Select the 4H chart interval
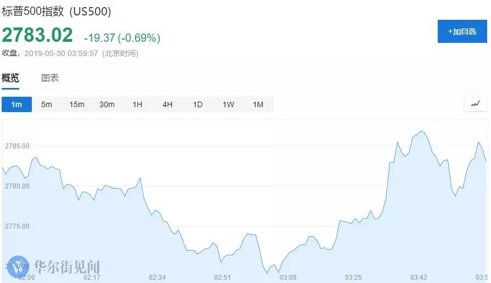 pyautogui.click(x=167, y=104)
